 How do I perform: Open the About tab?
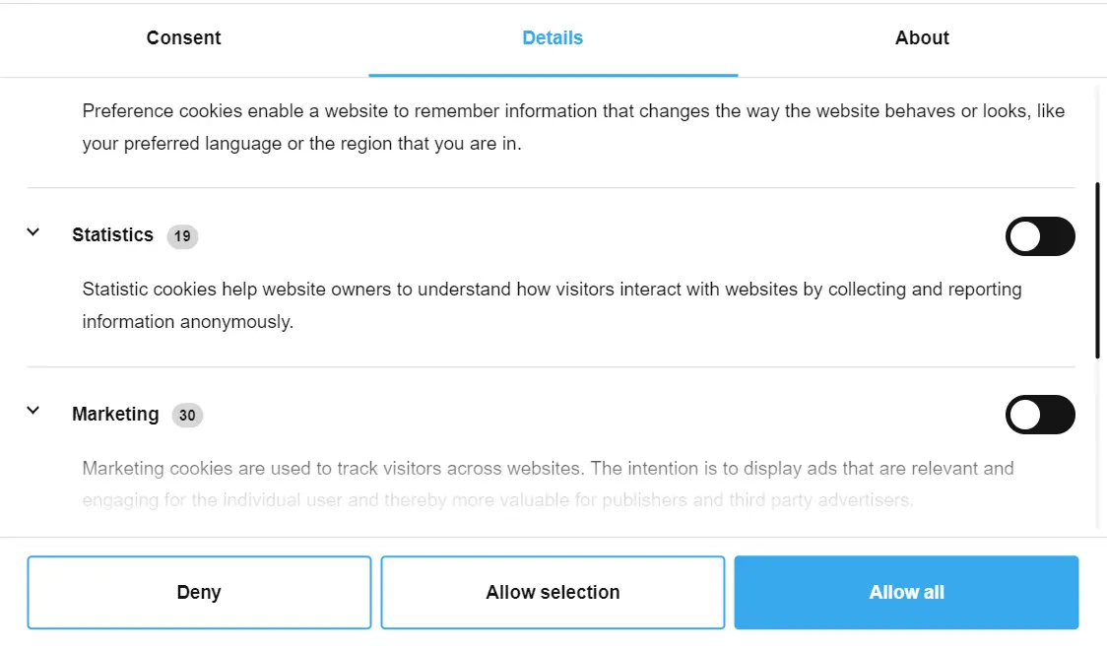point(922,37)
